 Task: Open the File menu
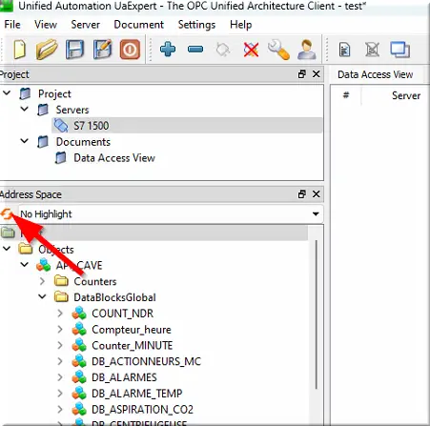click(12, 25)
